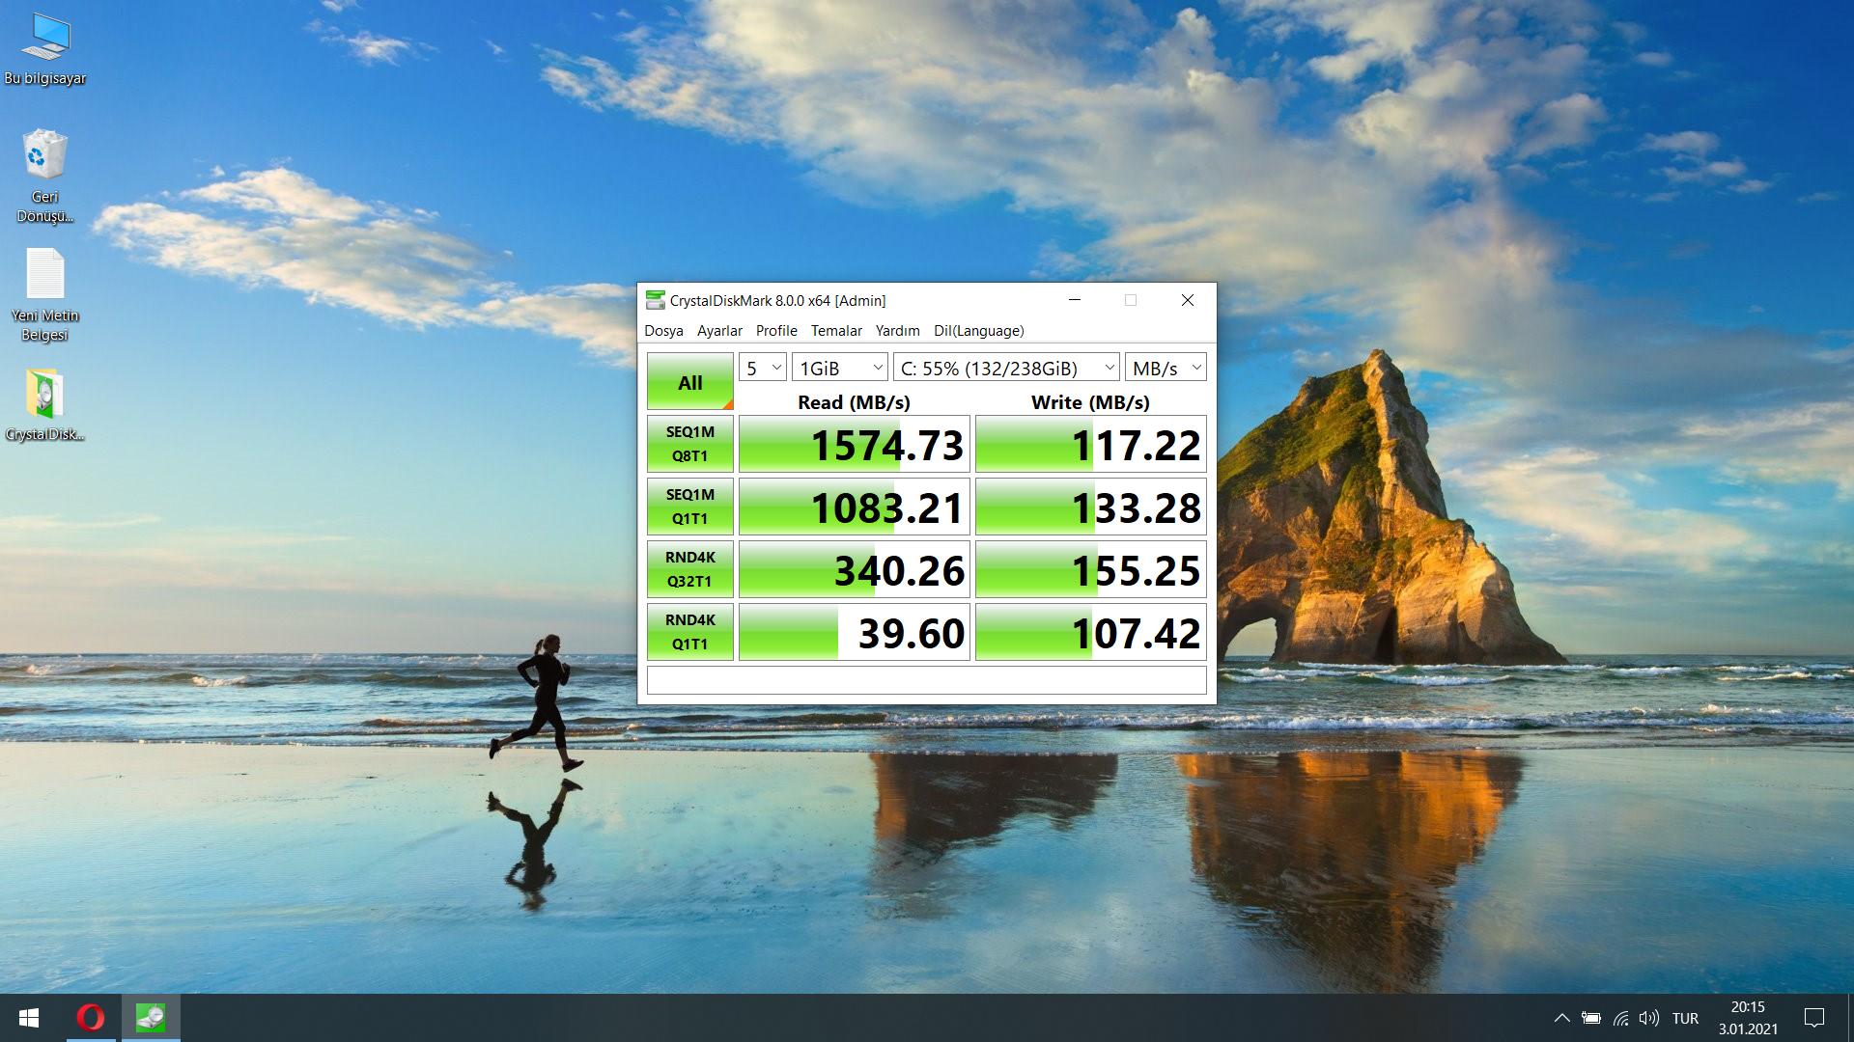The image size is (1854, 1042).
Task: Run all benchmarks with All button
Action: pyautogui.click(x=689, y=382)
